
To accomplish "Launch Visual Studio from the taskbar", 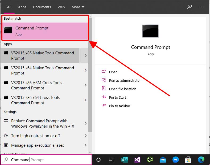I will click(x=137, y=160).
